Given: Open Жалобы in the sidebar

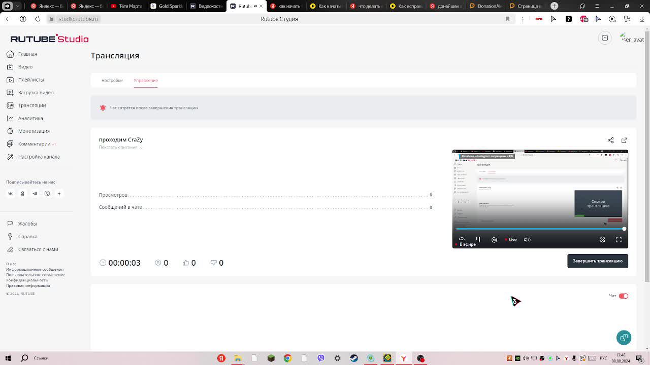Looking at the screenshot, I should (x=22, y=224).
